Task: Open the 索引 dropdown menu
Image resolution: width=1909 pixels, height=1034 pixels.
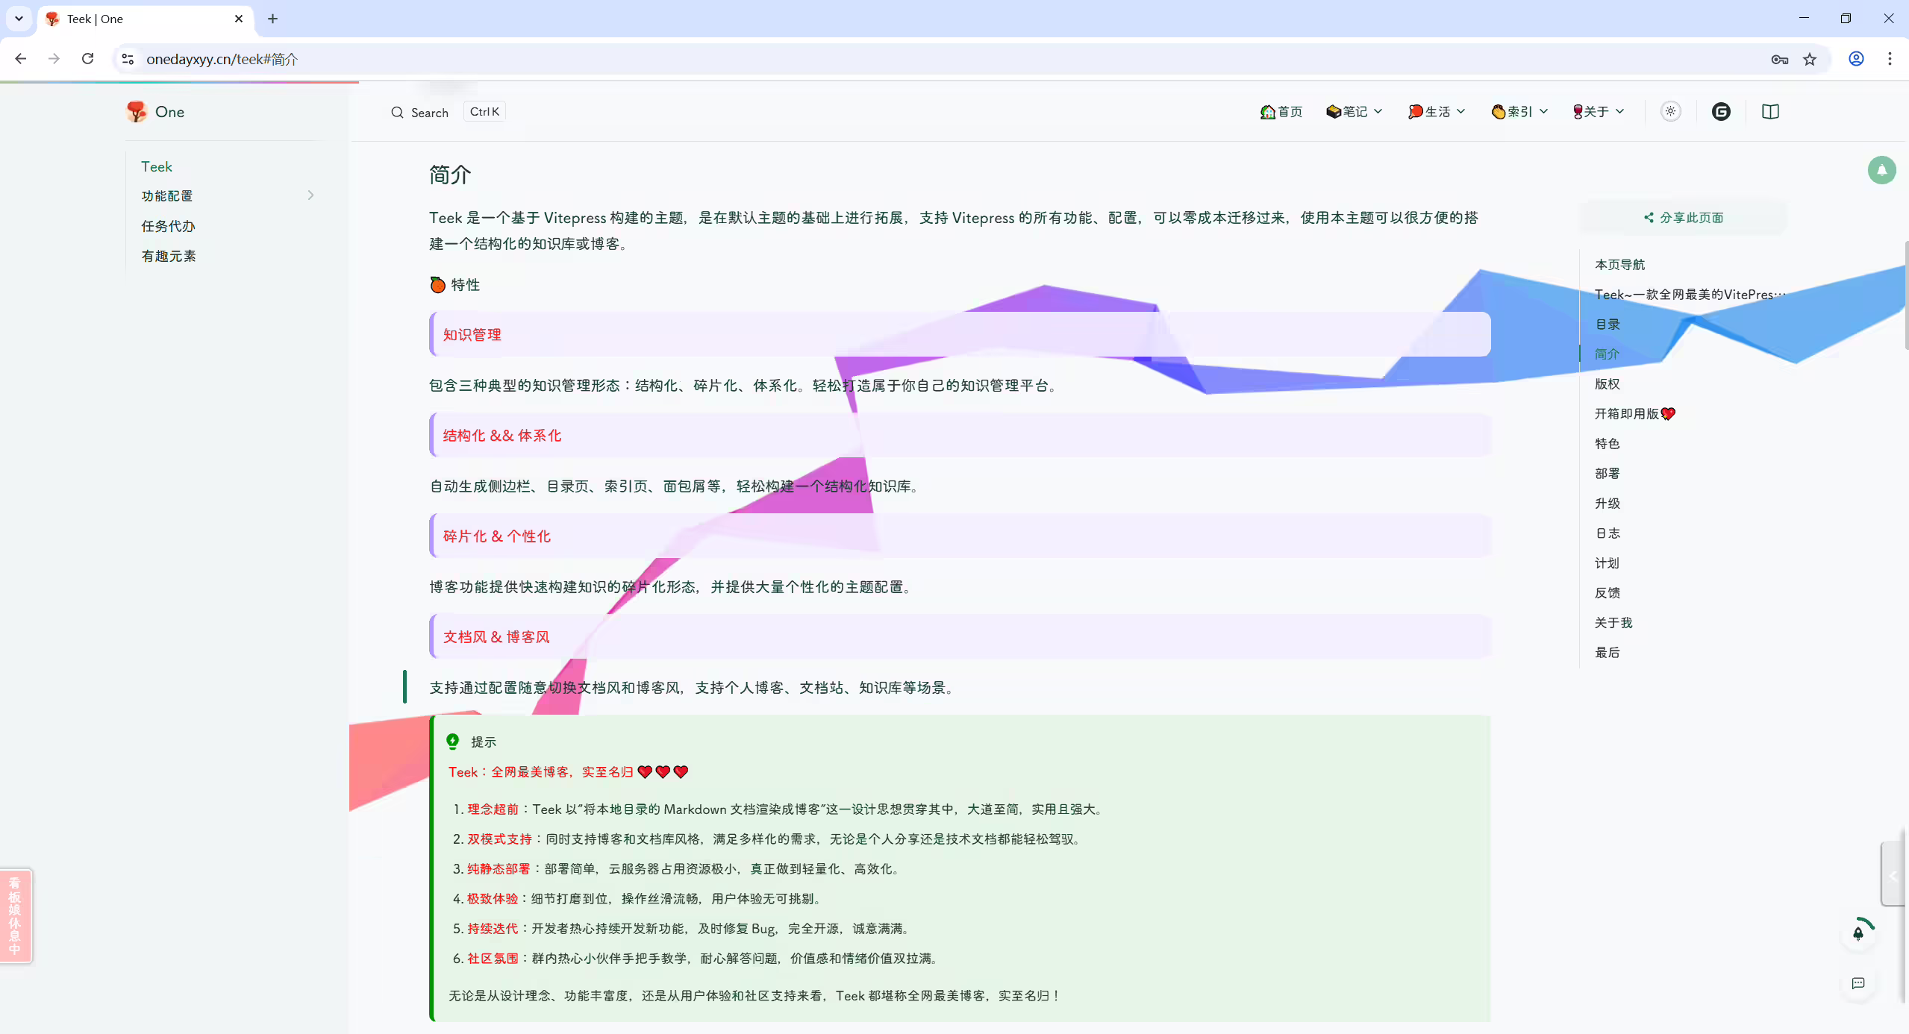Action: (1519, 111)
